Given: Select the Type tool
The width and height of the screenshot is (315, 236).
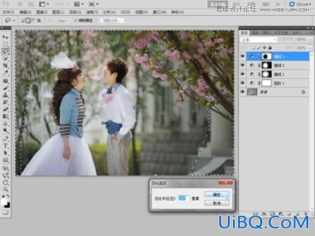Looking at the screenshot, I should 6,146.
